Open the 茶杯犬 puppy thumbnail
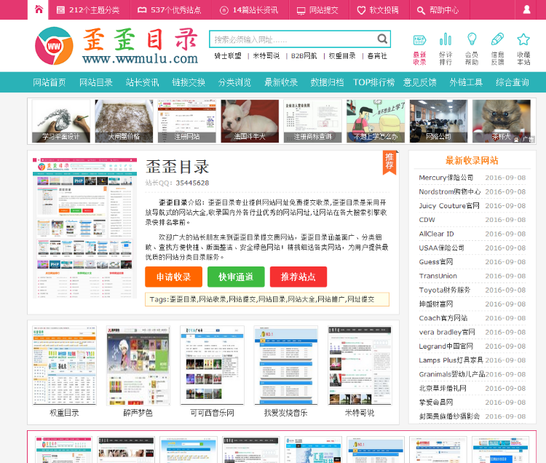This screenshot has height=463, width=546. tap(502, 121)
